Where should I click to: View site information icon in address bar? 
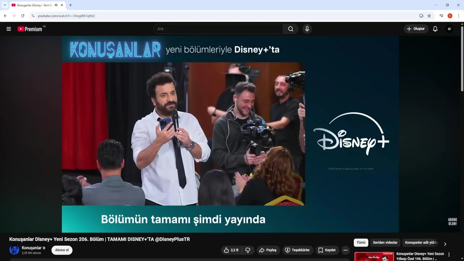[33, 16]
